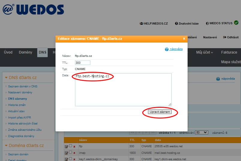Click the nápověda link in the dialog

pyautogui.click(x=176, y=49)
